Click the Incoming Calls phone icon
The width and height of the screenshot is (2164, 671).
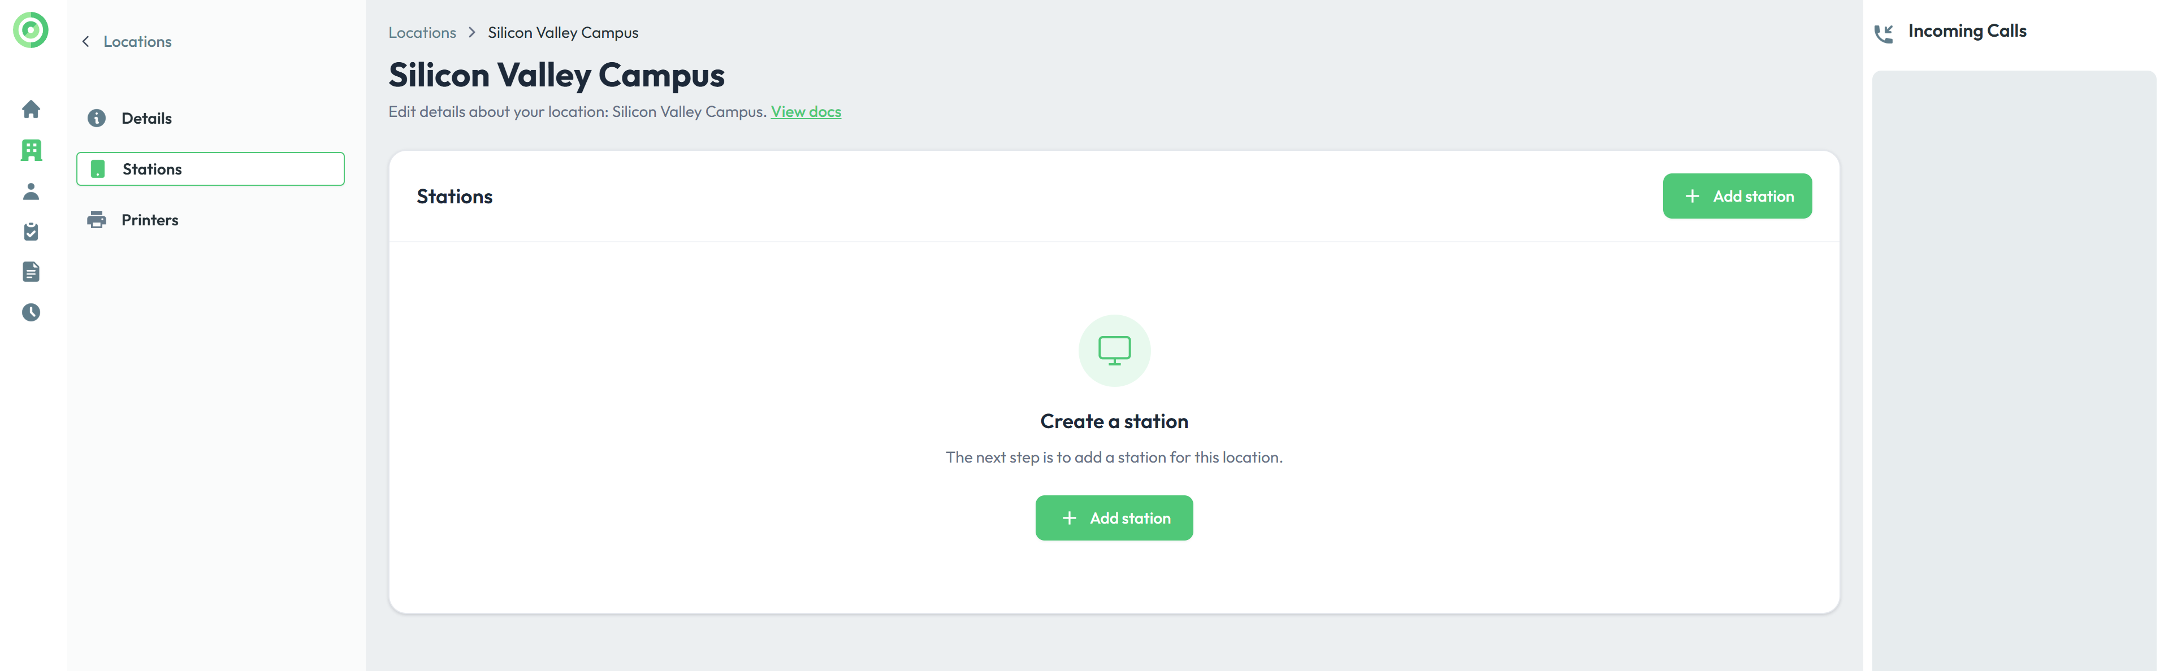pyautogui.click(x=1884, y=33)
